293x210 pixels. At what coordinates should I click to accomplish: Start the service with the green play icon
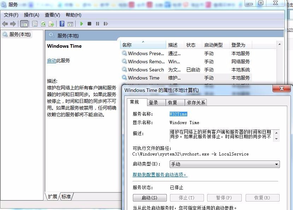click(82, 24)
